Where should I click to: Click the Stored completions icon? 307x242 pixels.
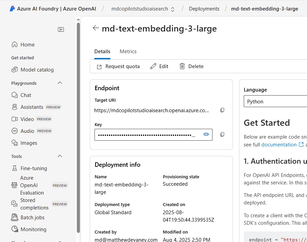(x=14, y=204)
